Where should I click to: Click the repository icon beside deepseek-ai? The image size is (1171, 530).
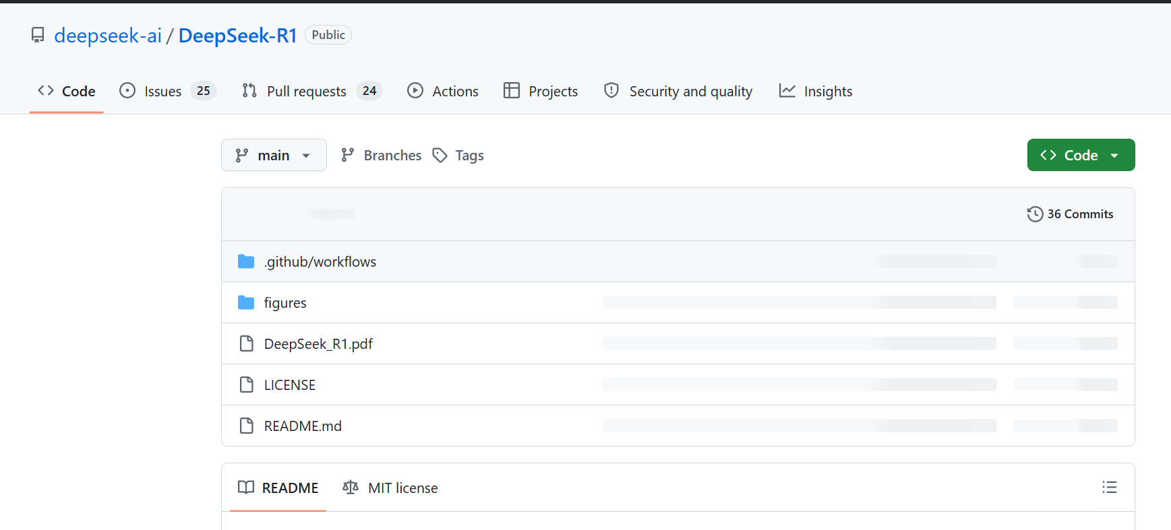tap(38, 35)
